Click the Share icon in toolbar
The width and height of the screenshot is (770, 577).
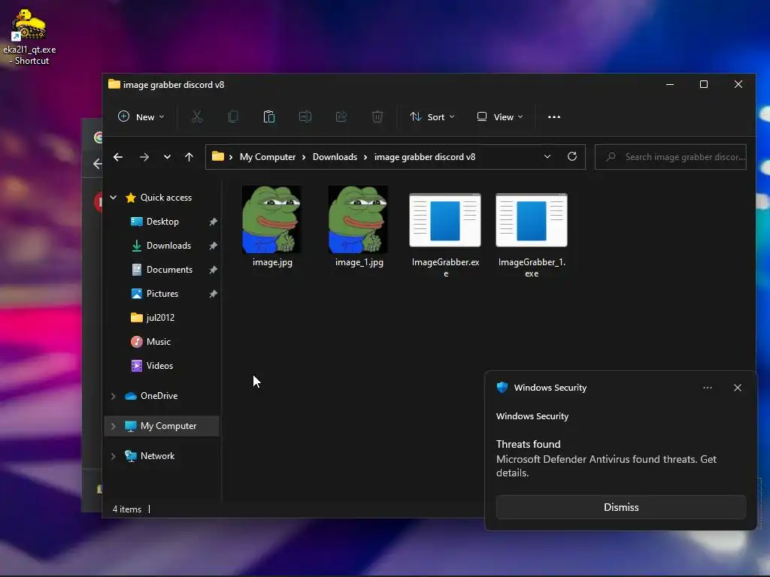(341, 116)
